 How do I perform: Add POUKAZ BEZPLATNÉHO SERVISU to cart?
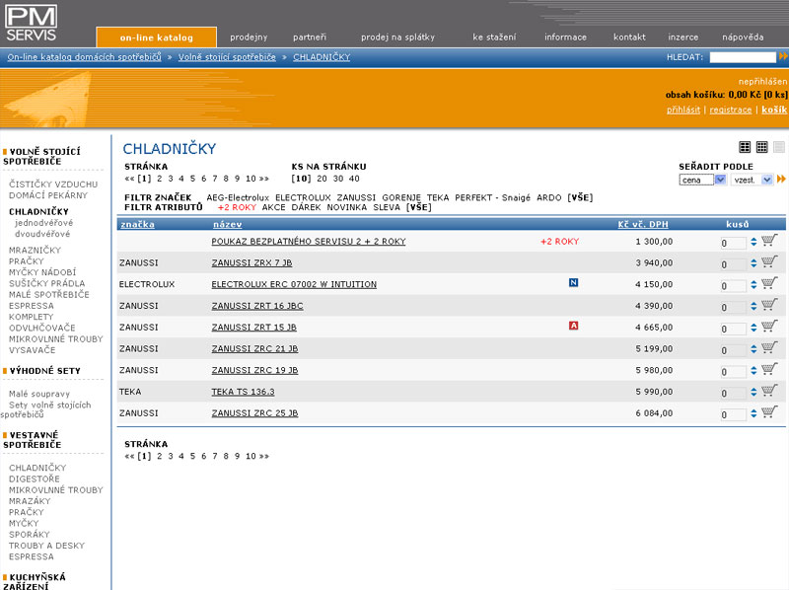tap(769, 241)
